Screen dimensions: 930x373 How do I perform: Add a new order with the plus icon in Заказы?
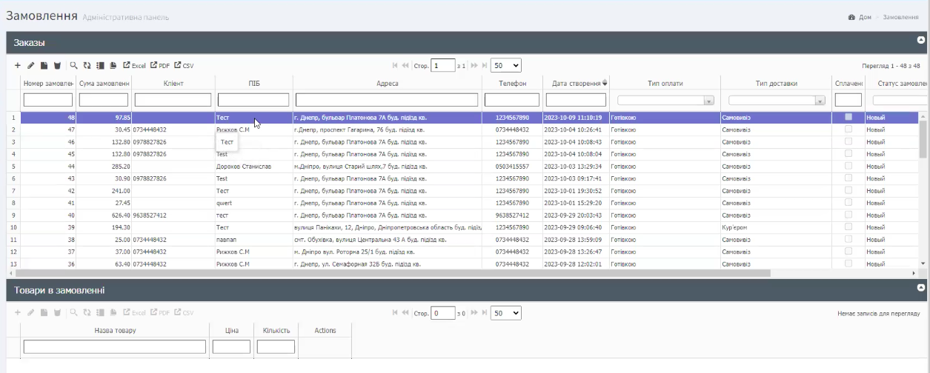coord(18,65)
